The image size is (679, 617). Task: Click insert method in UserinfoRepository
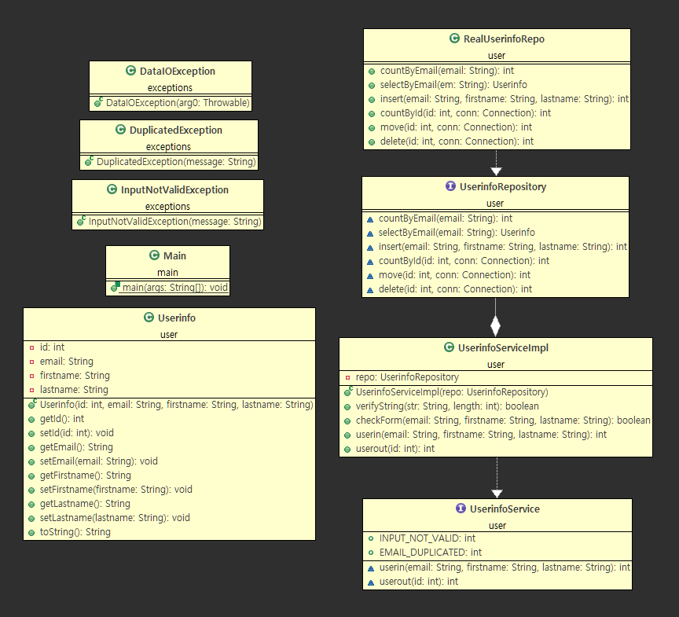pyautogui.click(x=503, y=246)
